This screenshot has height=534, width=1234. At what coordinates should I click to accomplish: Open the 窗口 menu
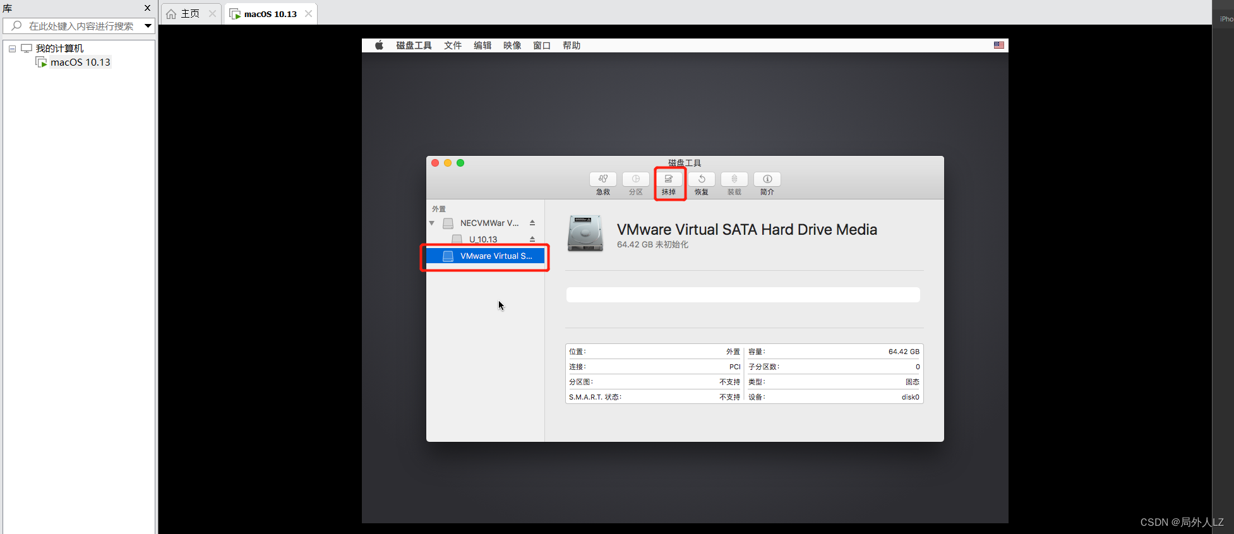pyautogui.click(x=542, y=45)
